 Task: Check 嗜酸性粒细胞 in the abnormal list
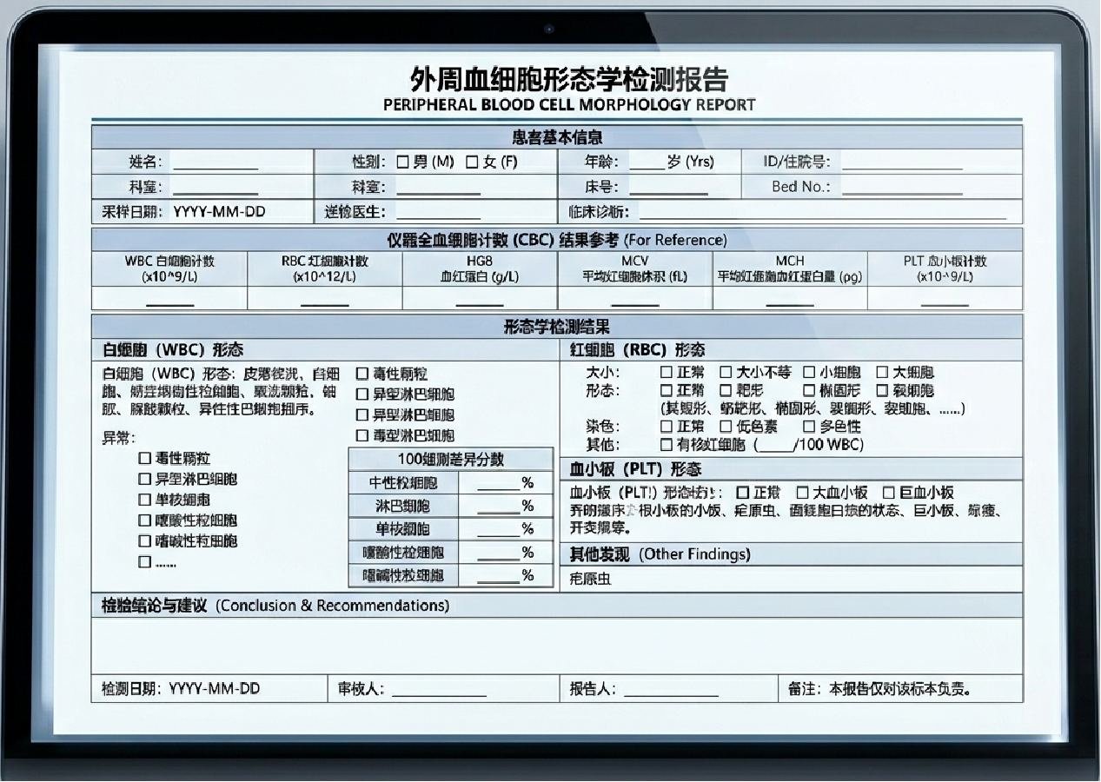[x=145, y=520]
